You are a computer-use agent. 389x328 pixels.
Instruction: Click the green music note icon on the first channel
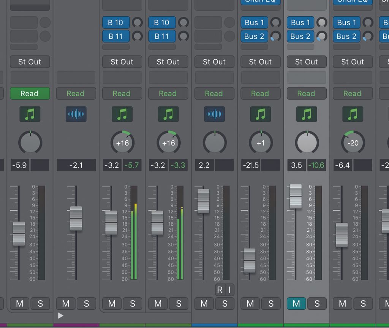click(30, 114)
